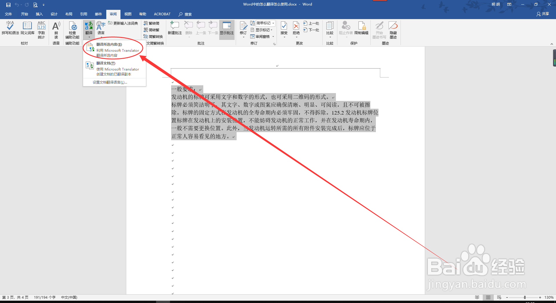Convert Traditional to Simplified (繁转简)
This screenshot has width=556, height=303.
pyautogui.click(x=151, y=23)
